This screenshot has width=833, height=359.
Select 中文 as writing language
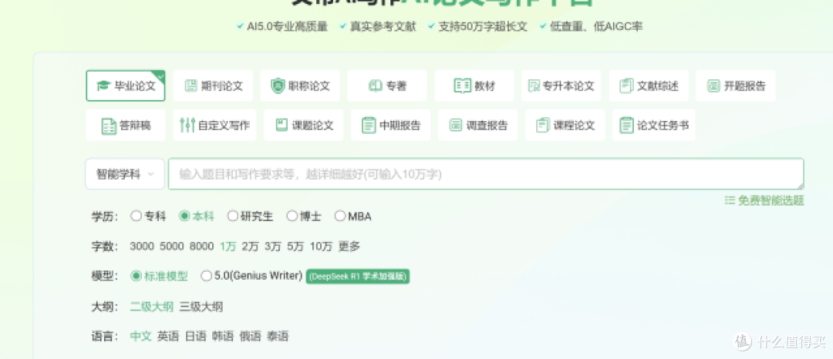141,336
